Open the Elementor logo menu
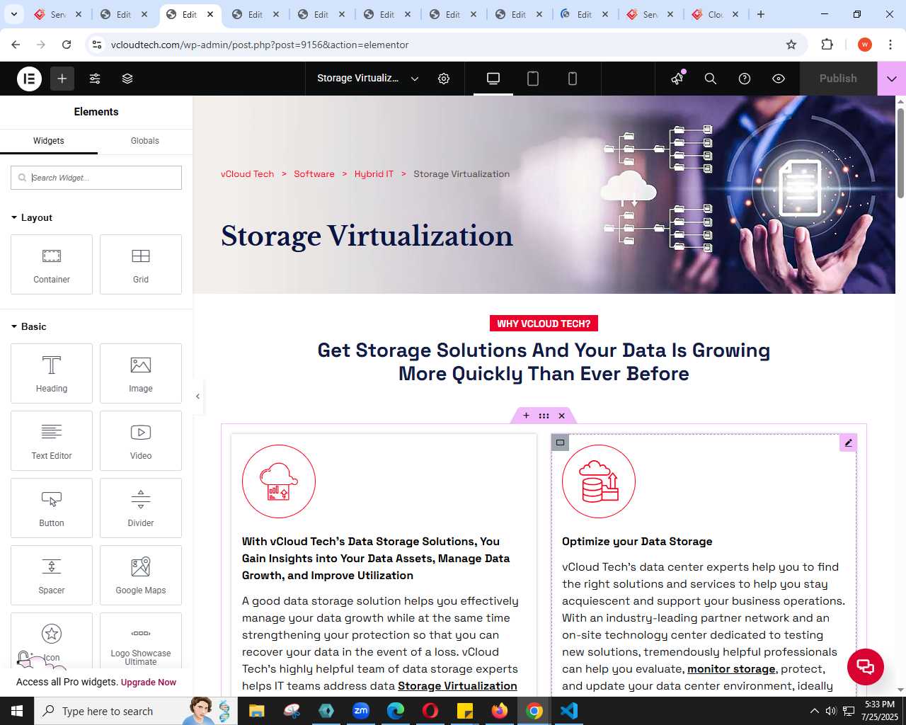 tap(30, 79)
